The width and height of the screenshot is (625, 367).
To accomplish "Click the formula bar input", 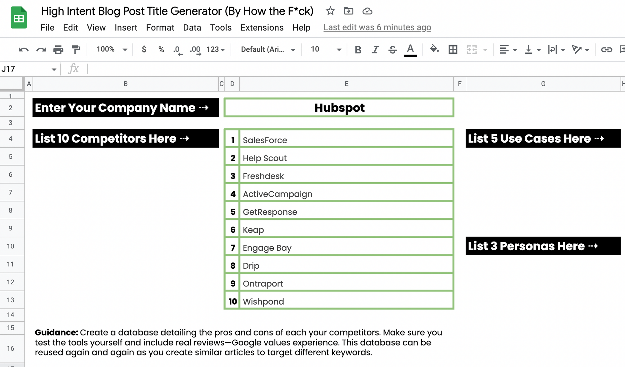I will 356,69.
